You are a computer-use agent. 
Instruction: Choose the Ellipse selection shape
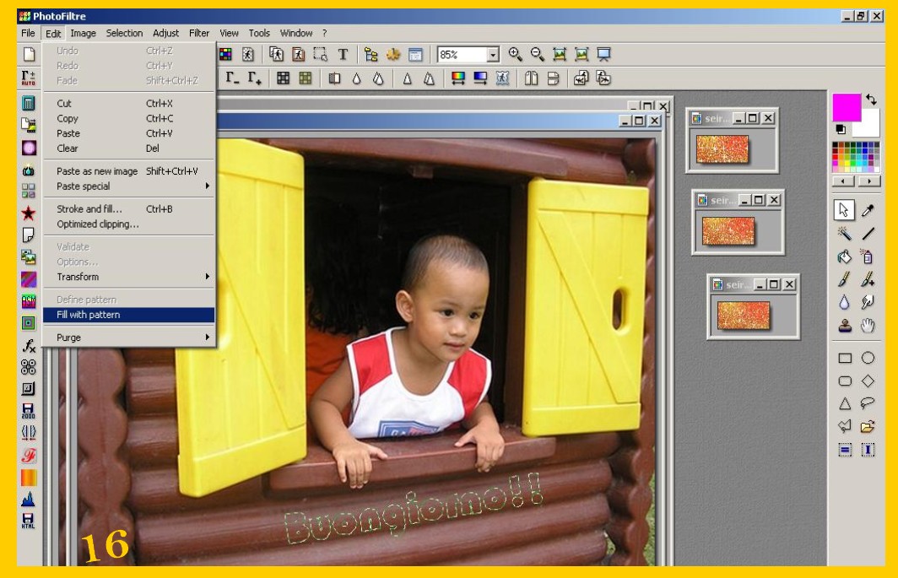[868, 358]
